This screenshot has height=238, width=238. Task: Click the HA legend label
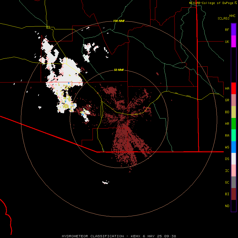[x=227, y=89]
